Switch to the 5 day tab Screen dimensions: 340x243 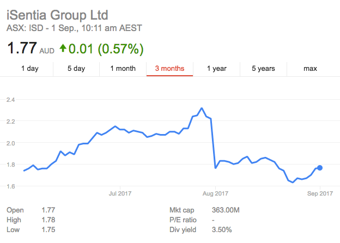coord(76,69)
